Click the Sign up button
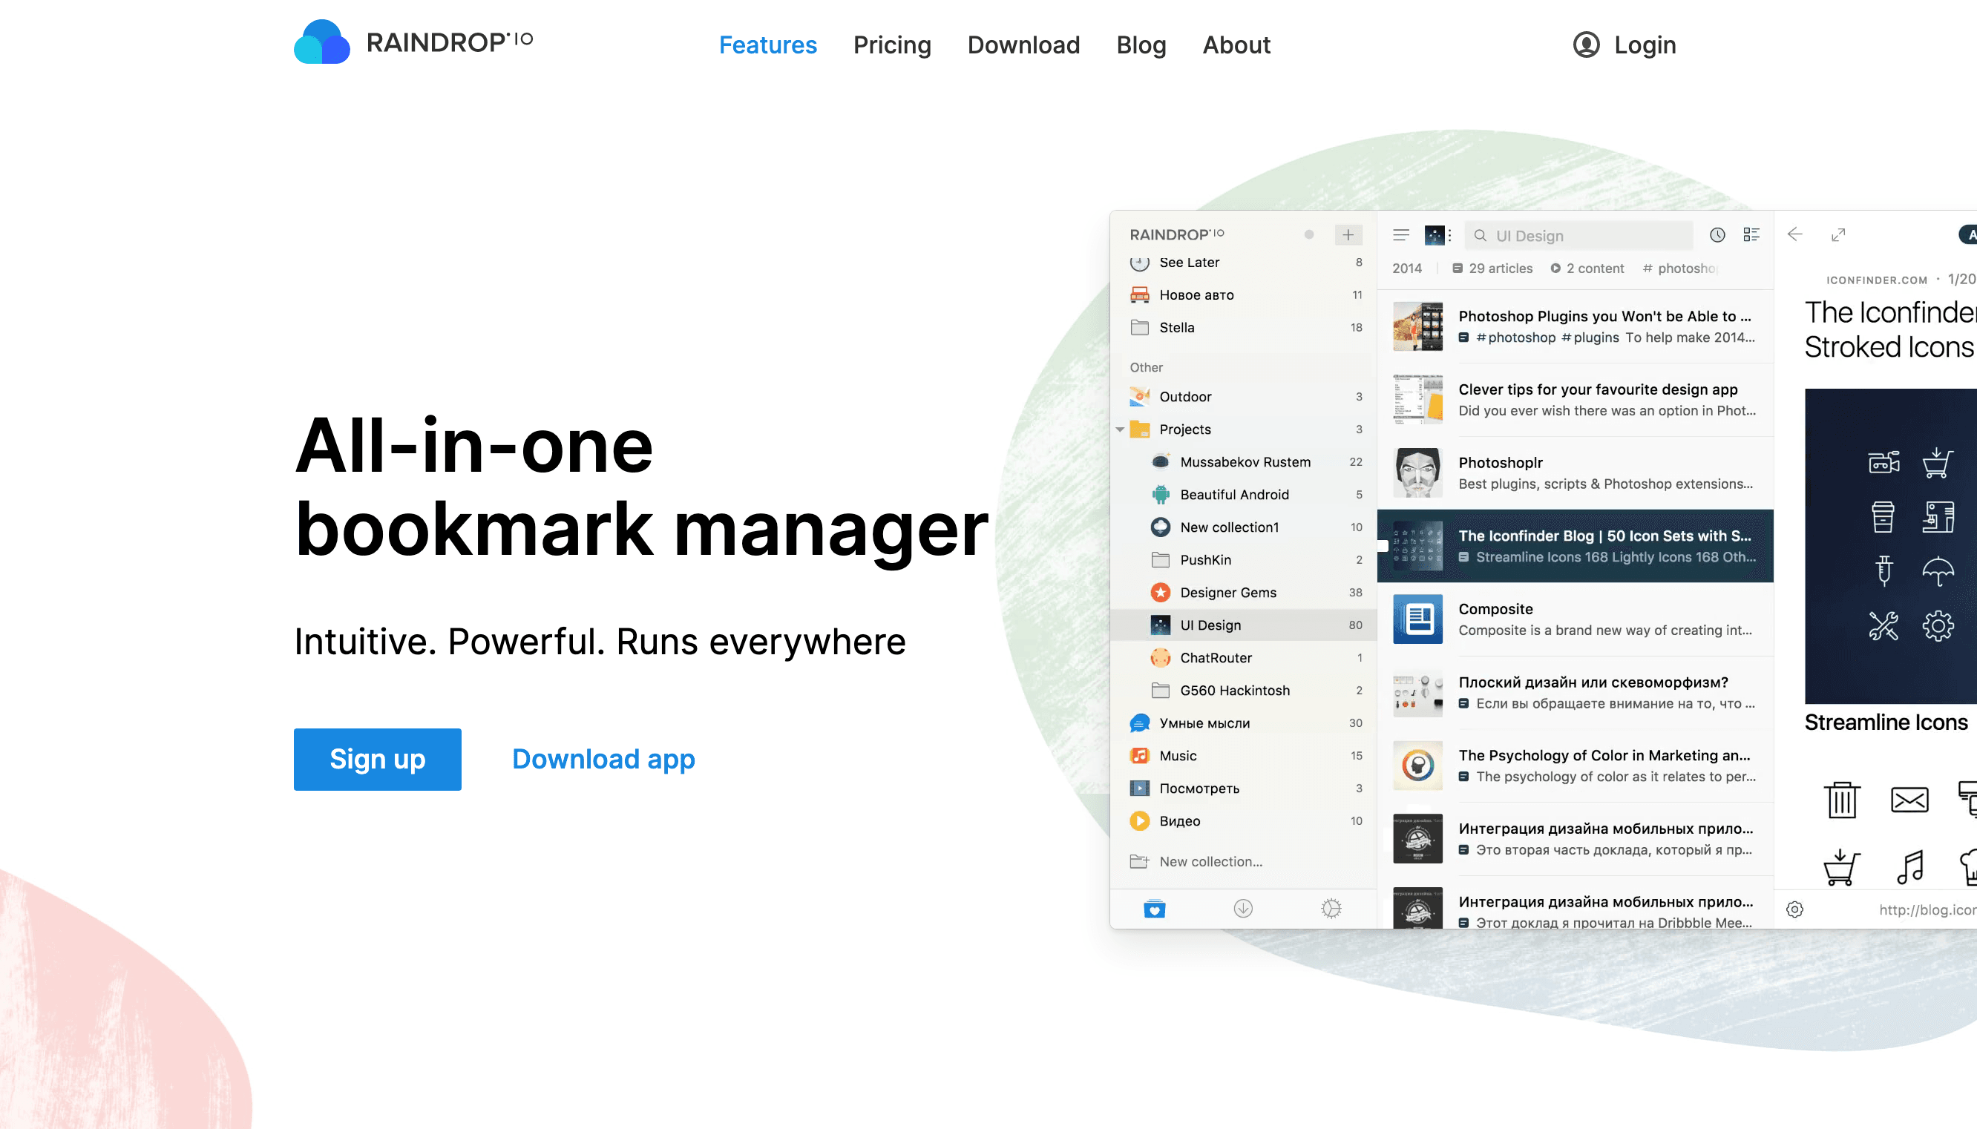Viewport: 1977px width, 1129px height. [x=377, y=759]
